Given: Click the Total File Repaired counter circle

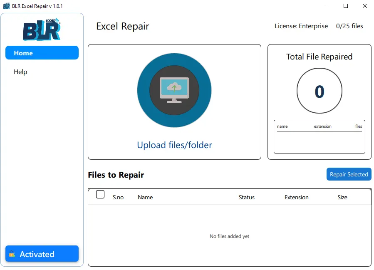Looking at the screenshot, I should pos(319,92).
